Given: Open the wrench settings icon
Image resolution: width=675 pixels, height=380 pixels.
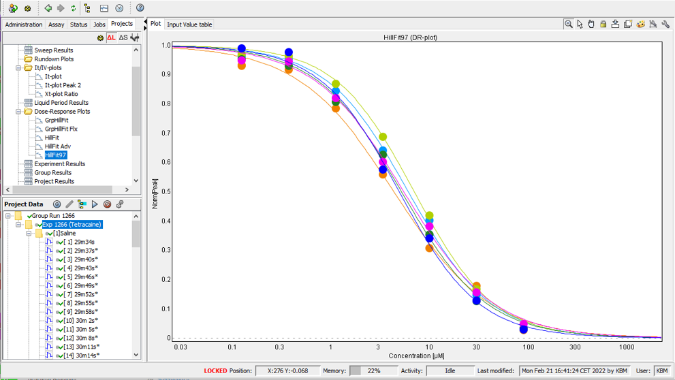Looking at the screenshot, I should (x=665, y=24).
